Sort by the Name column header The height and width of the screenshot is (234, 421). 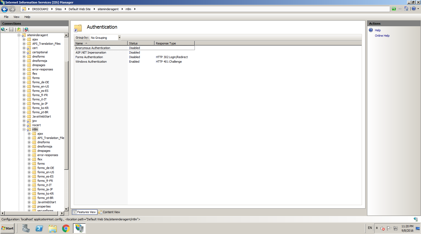point(101,43)
